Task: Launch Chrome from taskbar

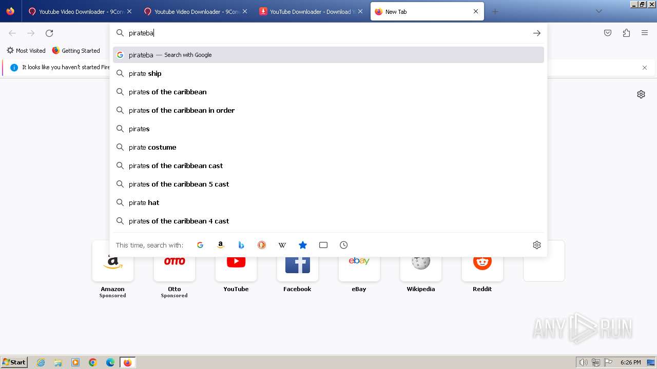Action: tap(93, 362)
